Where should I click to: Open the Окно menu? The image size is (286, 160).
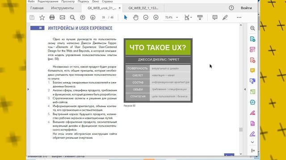point(95,1)
